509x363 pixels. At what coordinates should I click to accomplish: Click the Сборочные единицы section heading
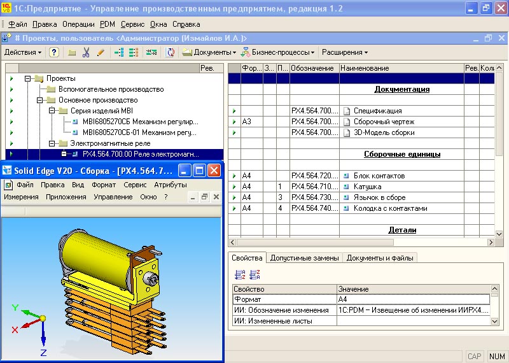pos(402,154)
